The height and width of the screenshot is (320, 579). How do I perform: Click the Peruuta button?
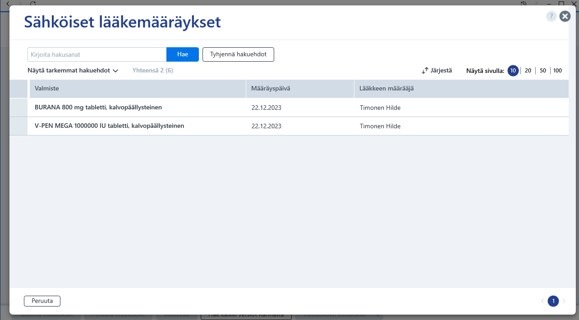click(x=42, y=301)
